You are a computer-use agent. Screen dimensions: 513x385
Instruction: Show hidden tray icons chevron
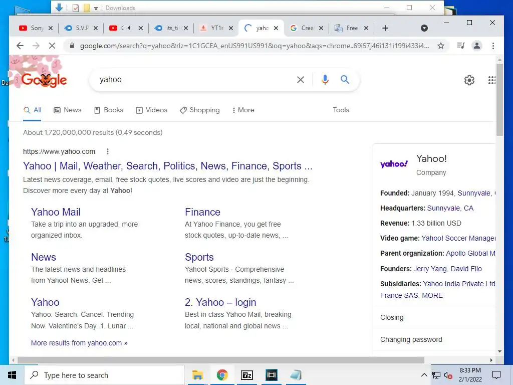[x=424, y=375]
